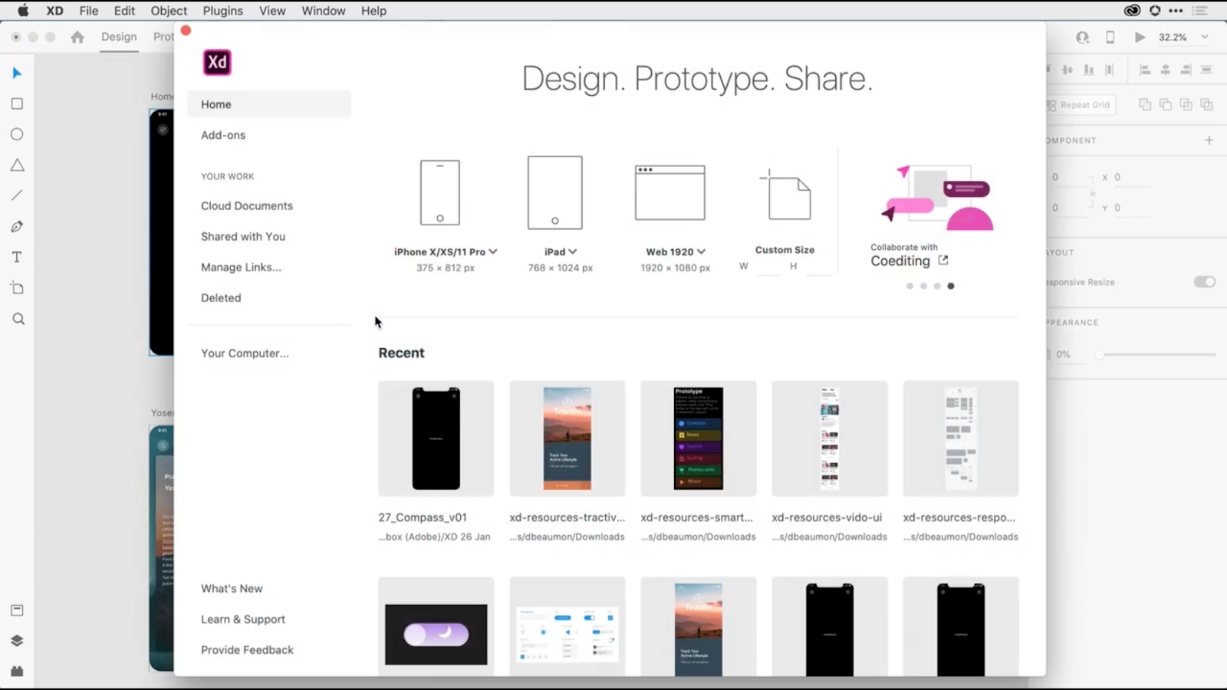
Task: Open Add-ons in the sidebar
Action: point(223,135)
